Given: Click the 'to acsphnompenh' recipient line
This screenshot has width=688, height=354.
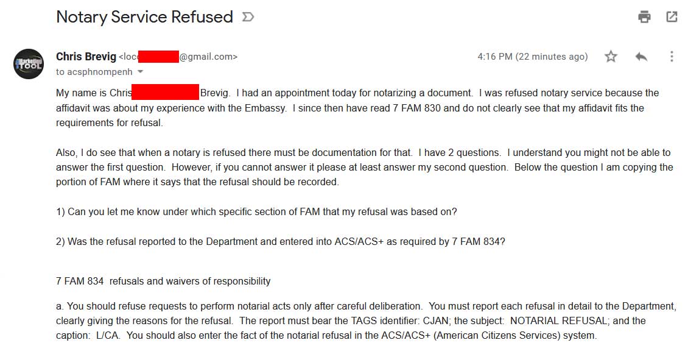Looking at the screenshot, I should point(94,72).
